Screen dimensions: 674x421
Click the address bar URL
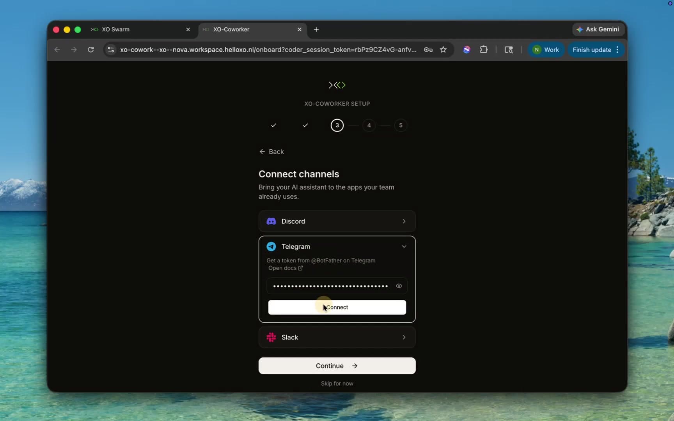click(x=268, y=50)
